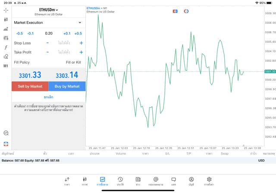Decrease Take Profit with minus
Image resolution: width=276 pixels, height=193 pixels.
pos(47,52)
